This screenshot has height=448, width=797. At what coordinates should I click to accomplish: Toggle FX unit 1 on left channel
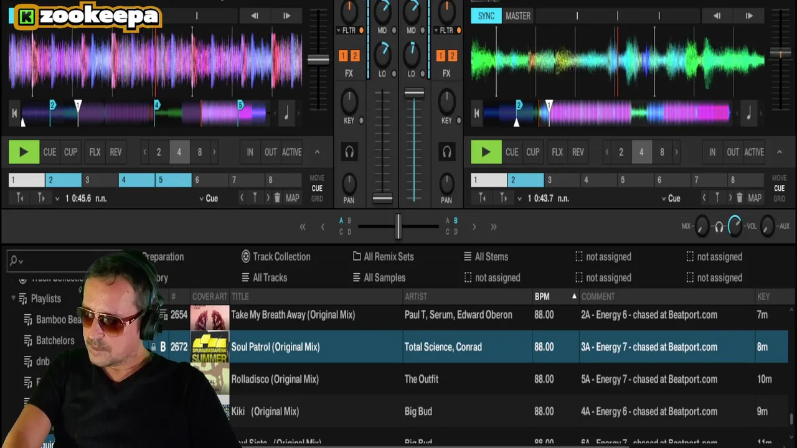(342, 56)
